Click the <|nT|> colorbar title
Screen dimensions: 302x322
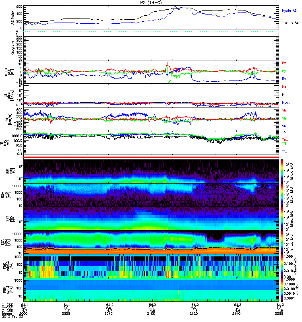click(x=297, y=290)
